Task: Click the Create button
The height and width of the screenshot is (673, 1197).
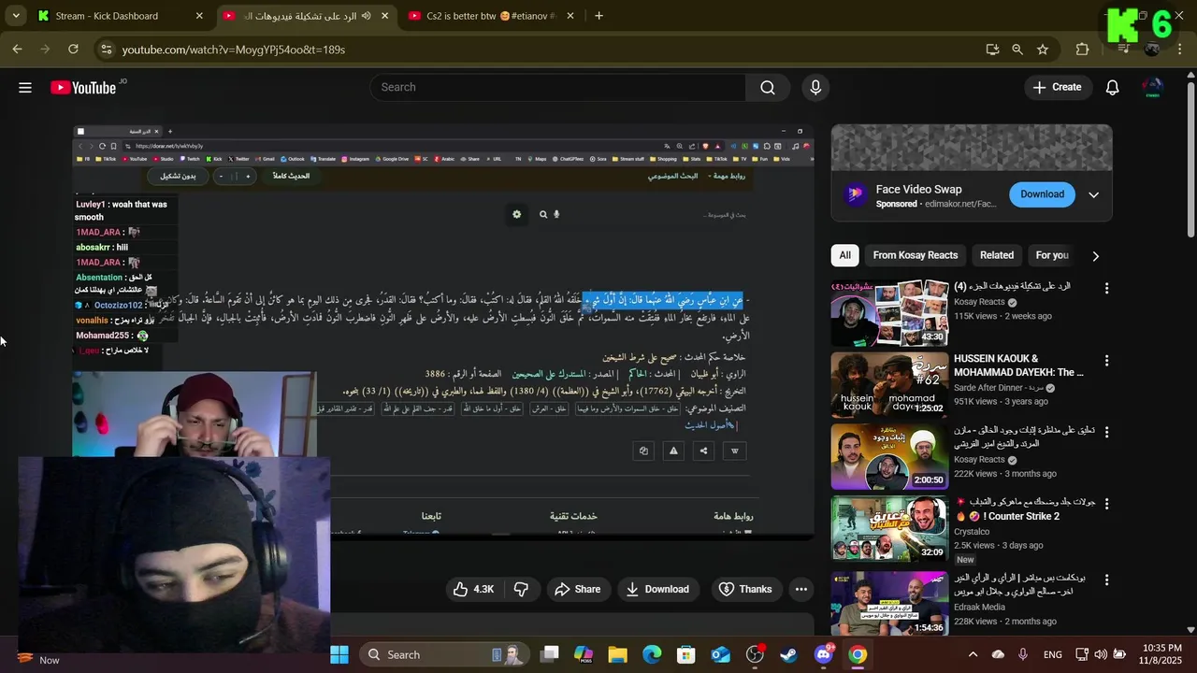Action: (1057, 87)
